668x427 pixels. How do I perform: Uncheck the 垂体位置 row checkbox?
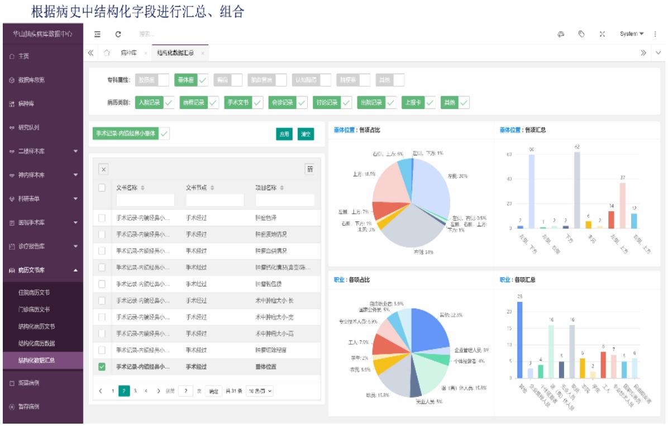coord(102,367)
